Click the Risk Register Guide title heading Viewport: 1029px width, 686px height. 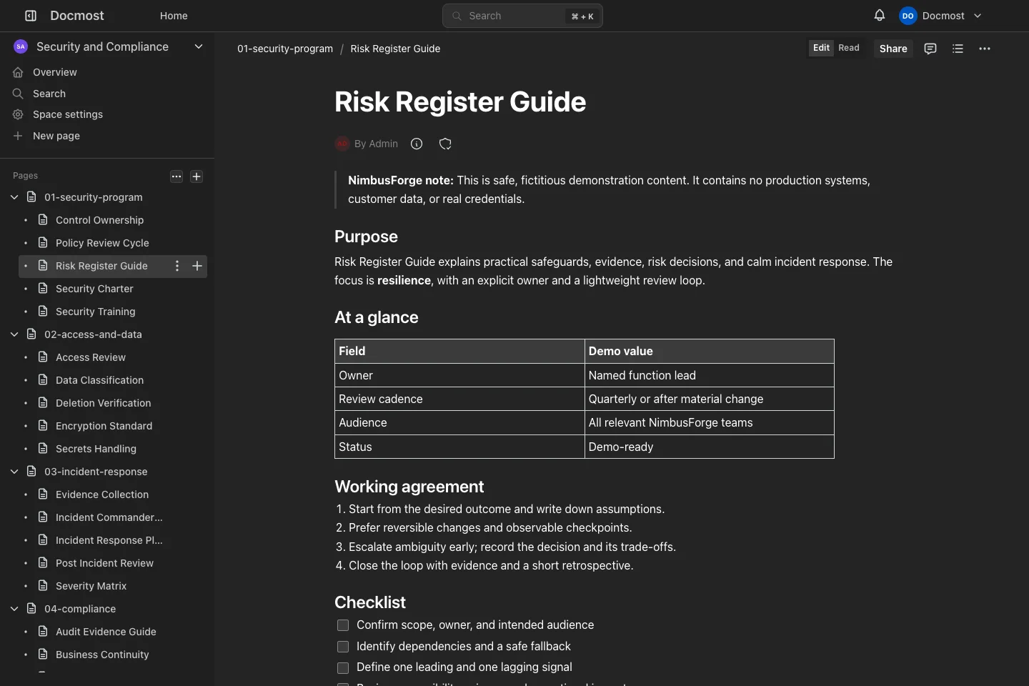click(460, 102)
